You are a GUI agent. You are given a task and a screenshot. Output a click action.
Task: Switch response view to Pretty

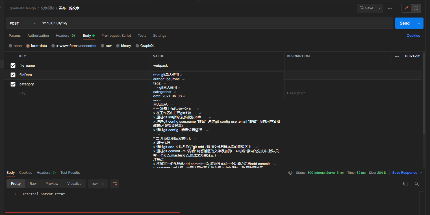[16, 184]
